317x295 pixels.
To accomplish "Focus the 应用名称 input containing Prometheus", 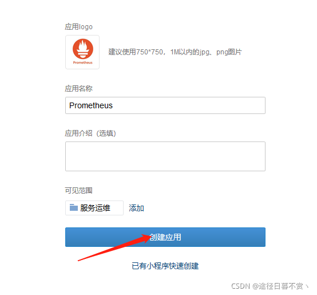I will click(165, 105).
